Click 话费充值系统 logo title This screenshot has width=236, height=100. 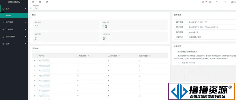point(14,2)
